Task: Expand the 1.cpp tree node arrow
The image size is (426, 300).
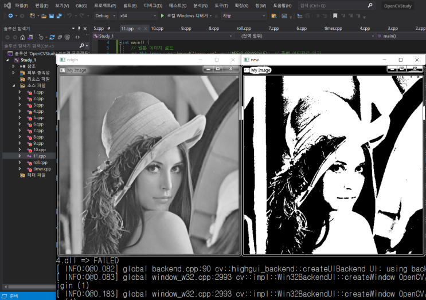Action: click(x=19, y=92)
